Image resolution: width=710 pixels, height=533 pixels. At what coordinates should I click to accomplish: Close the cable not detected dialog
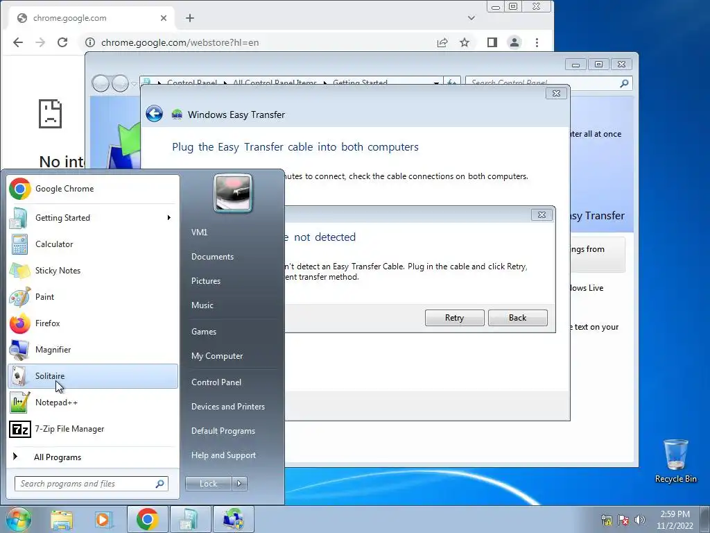click(x=542, y=215)
